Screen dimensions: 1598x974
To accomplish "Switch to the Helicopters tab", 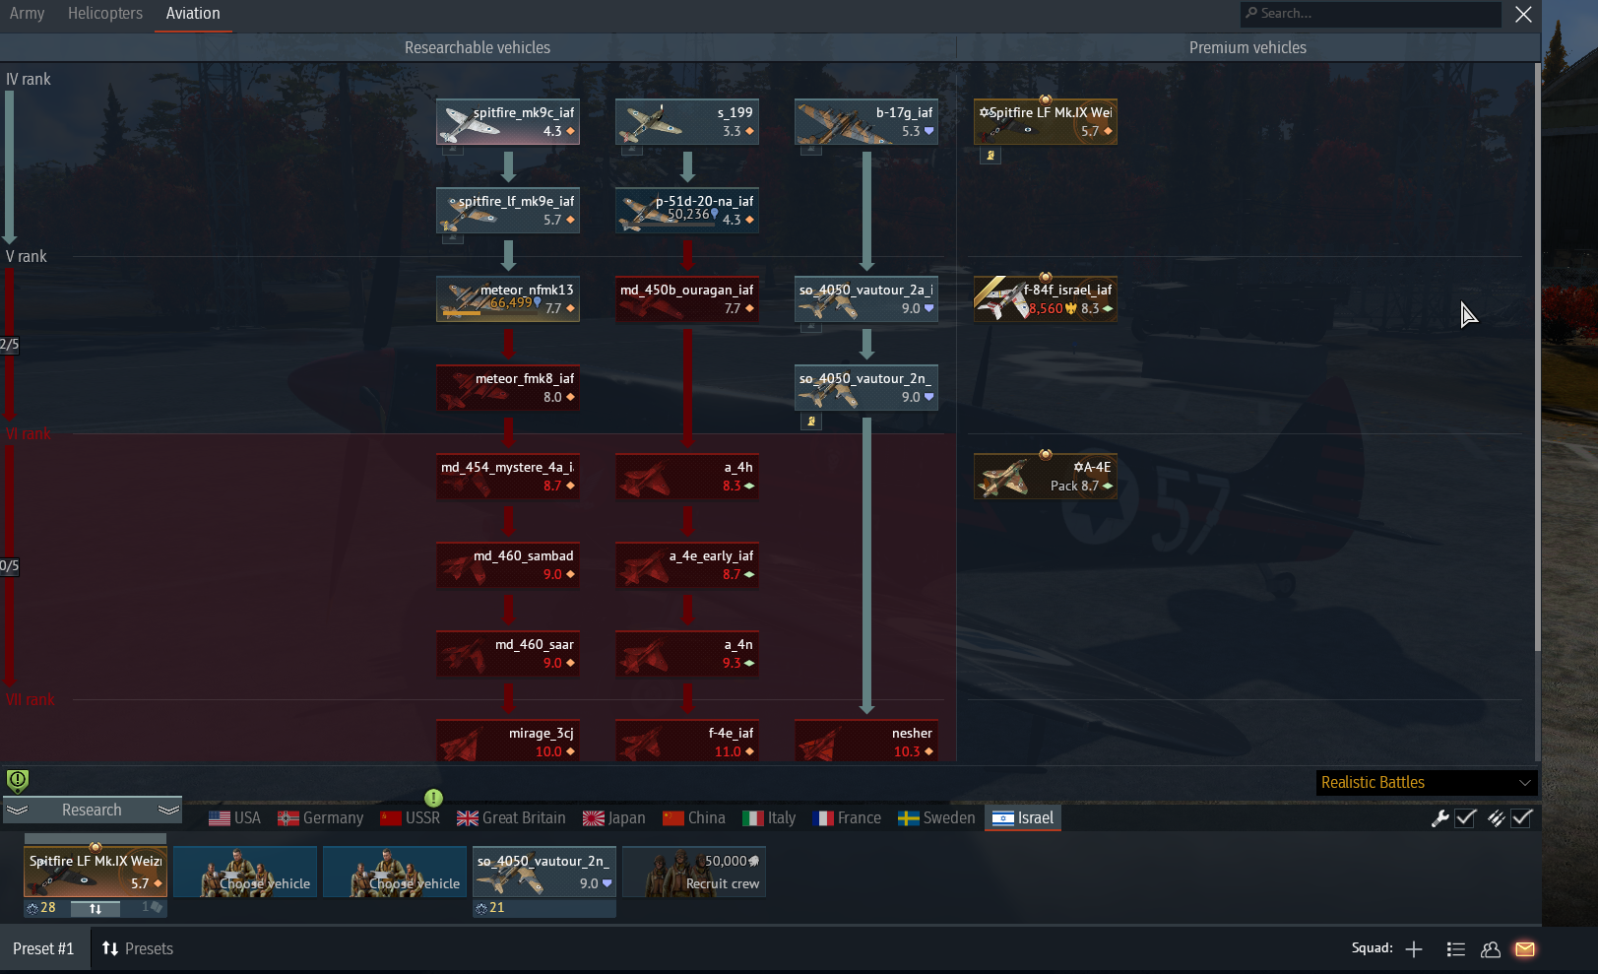I will pos(105,14).
